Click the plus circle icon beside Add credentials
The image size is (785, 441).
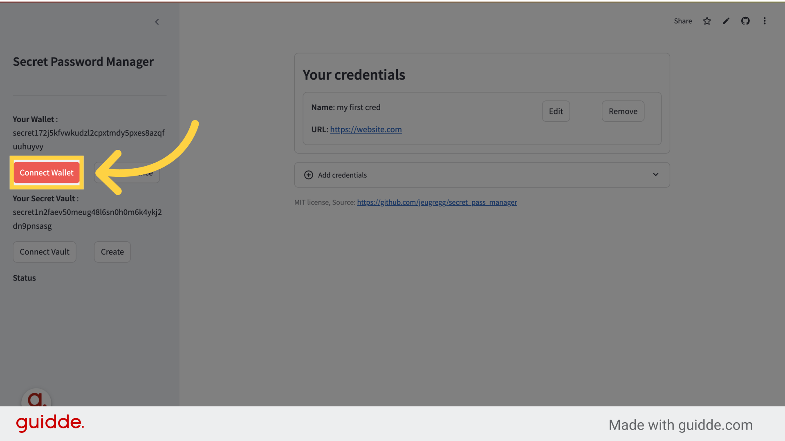(309, 175)
